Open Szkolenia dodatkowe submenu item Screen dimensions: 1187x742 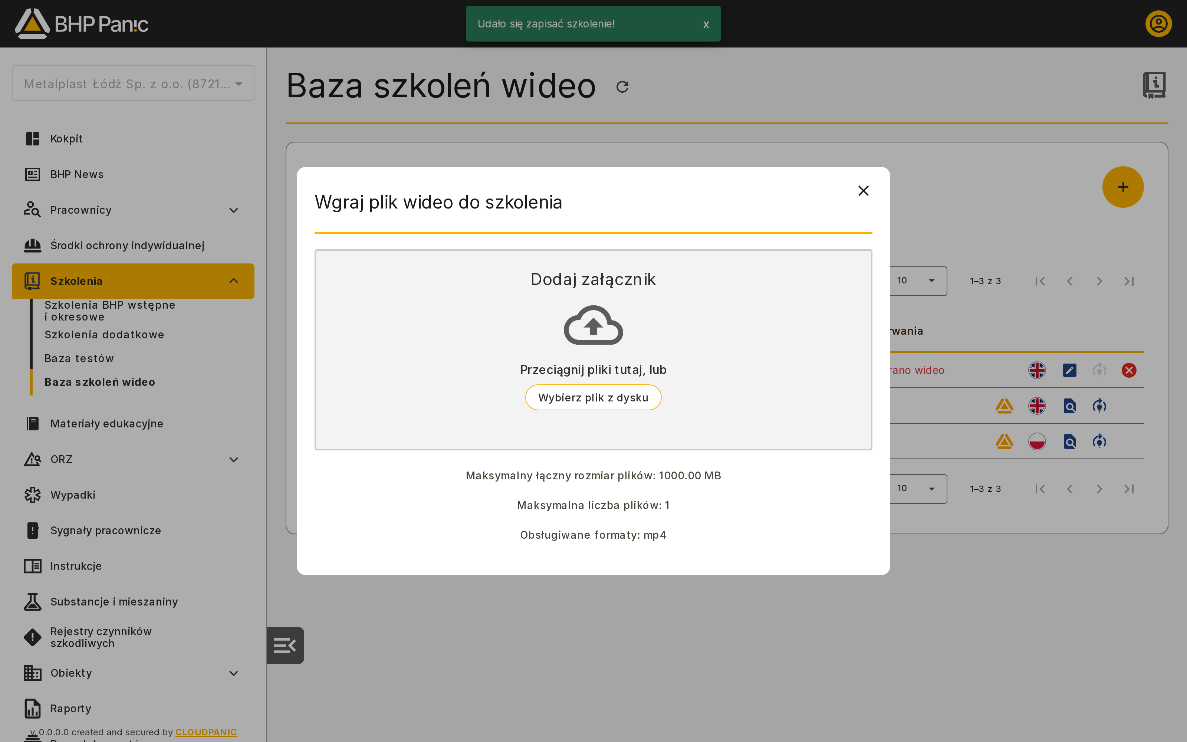[x=105, y=335]
